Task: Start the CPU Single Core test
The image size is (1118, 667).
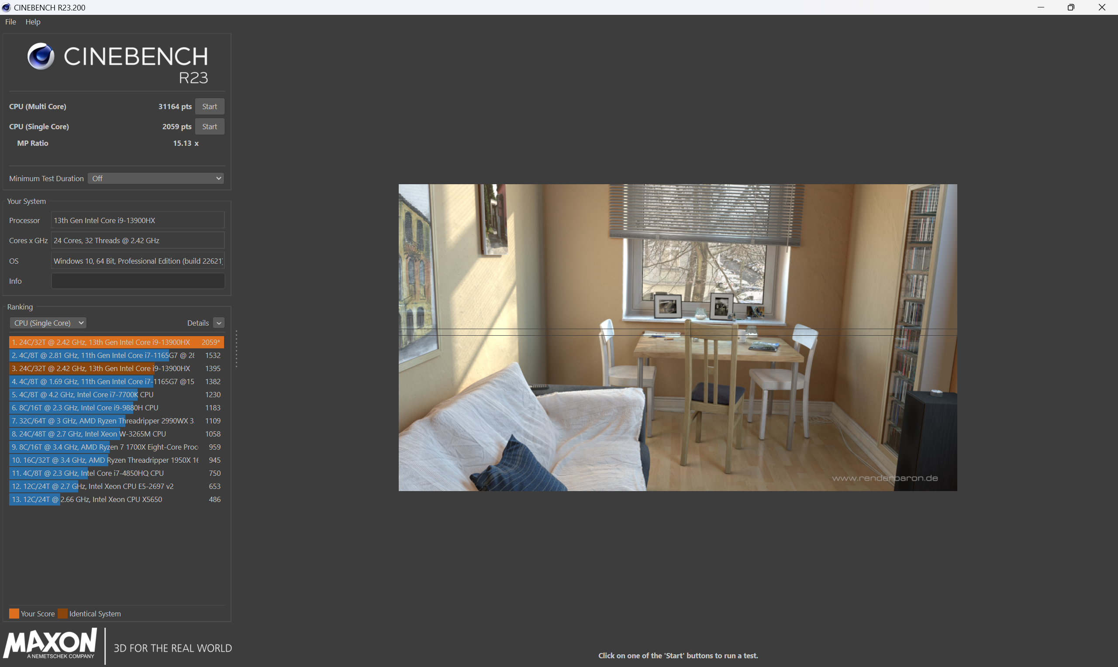Action: coord(210,127)
